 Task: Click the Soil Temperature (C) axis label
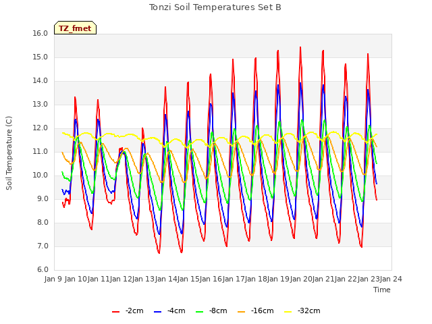coord(9,153)
